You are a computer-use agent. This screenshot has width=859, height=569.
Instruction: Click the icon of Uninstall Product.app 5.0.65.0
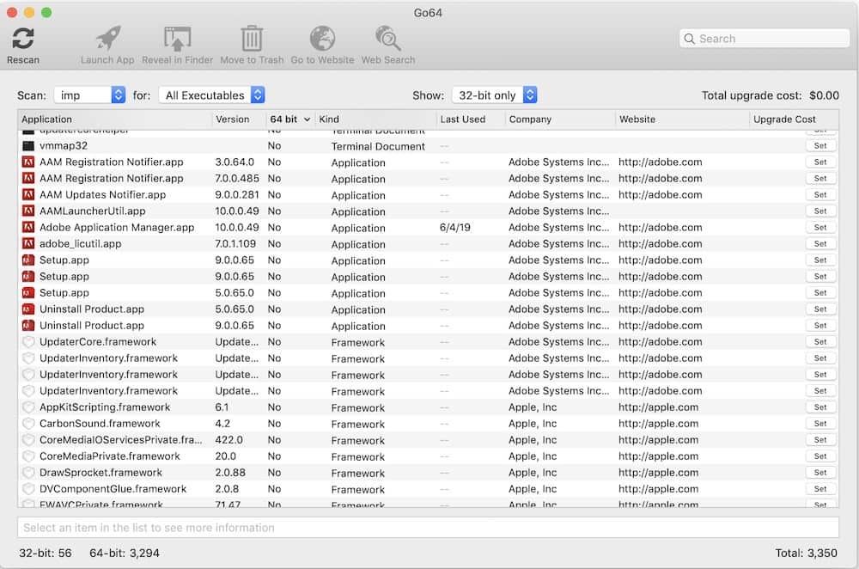(28, 309)
